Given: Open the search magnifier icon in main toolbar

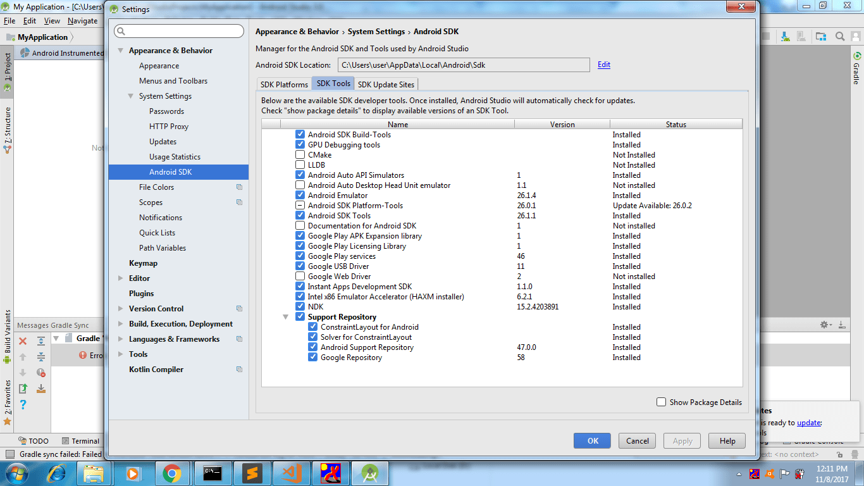Looking at the screenshot, I should (840, 37).
